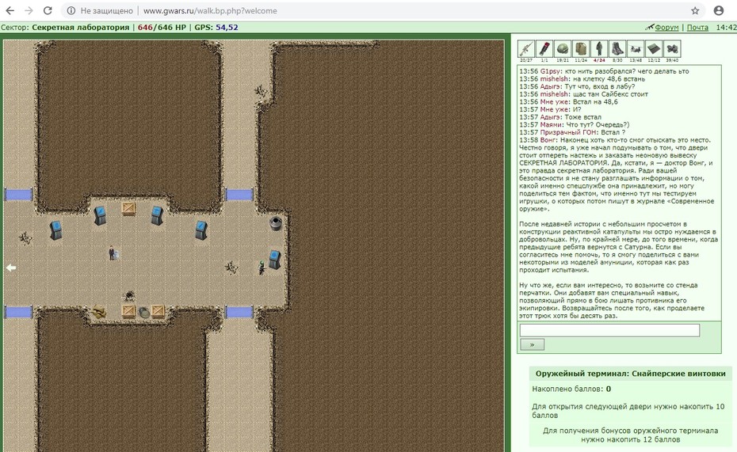Go back with browser back arrow

pos(10,10)
